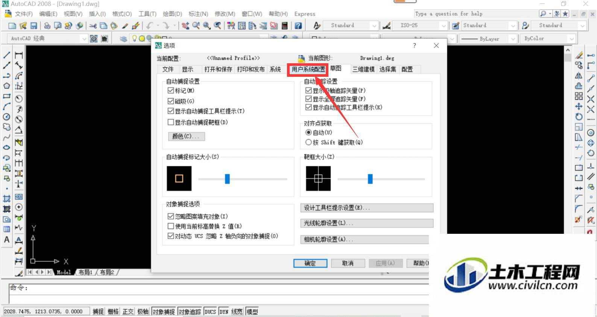597x317 pixels.
Task: Select the Revision Cloud tool
Action: [7, 127]
